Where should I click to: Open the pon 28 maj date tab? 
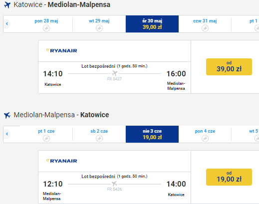pos(46,24)
